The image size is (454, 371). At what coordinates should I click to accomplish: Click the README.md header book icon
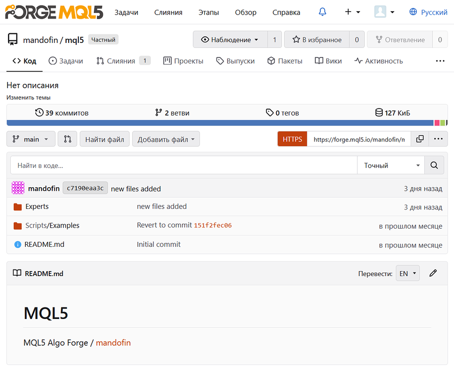coord(17,273)
